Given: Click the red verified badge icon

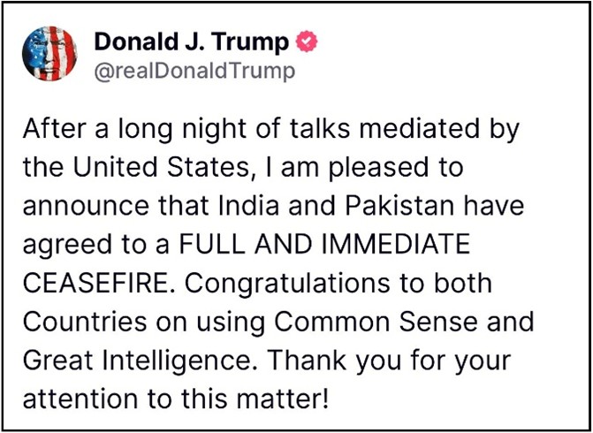Looking at the screenshot, I should tap(309, 42).
